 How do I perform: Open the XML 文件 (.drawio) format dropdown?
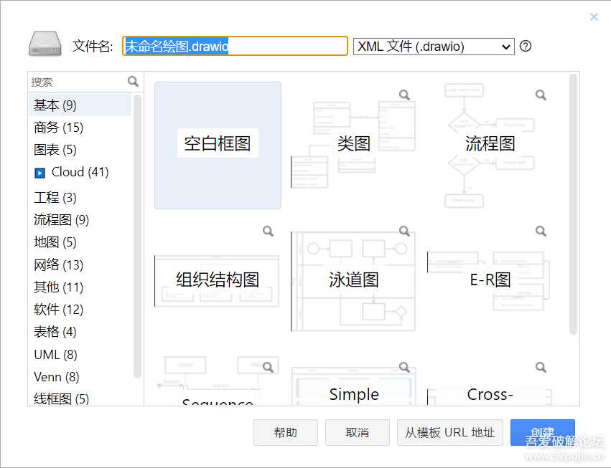click(x=434, y=47)
